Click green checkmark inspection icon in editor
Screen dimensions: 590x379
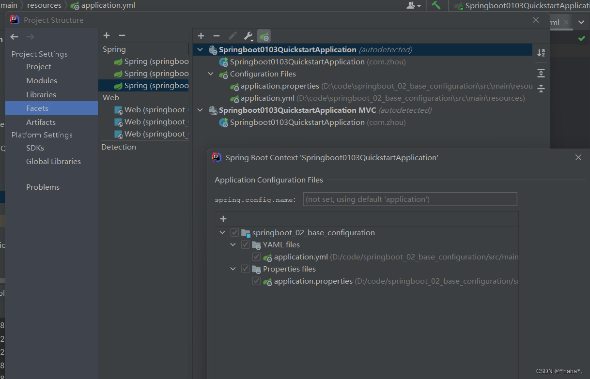click(581, 38)
